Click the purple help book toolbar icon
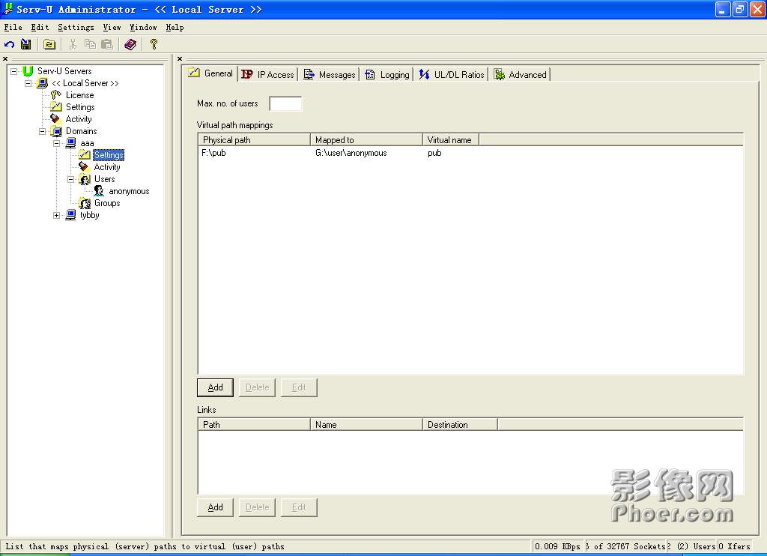This screenshot has height=556, width=767. [130, 44]
